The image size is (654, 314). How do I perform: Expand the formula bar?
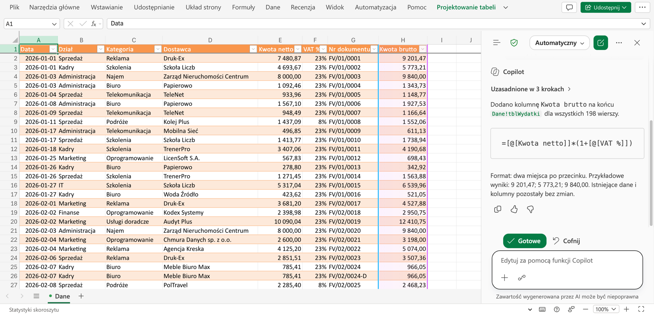click(643, 24)
